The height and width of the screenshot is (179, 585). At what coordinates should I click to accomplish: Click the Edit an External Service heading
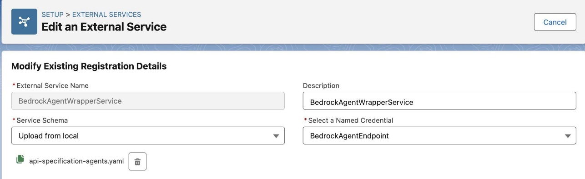click(104, 27)
